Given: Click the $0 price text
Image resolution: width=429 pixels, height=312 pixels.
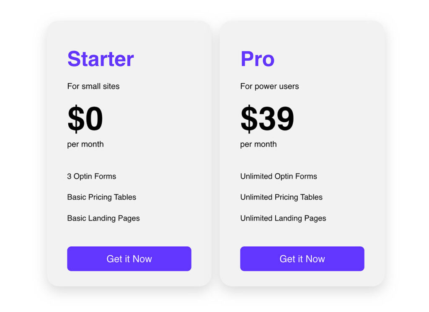Looking at the screenshot, I should (x=85, y=119).
